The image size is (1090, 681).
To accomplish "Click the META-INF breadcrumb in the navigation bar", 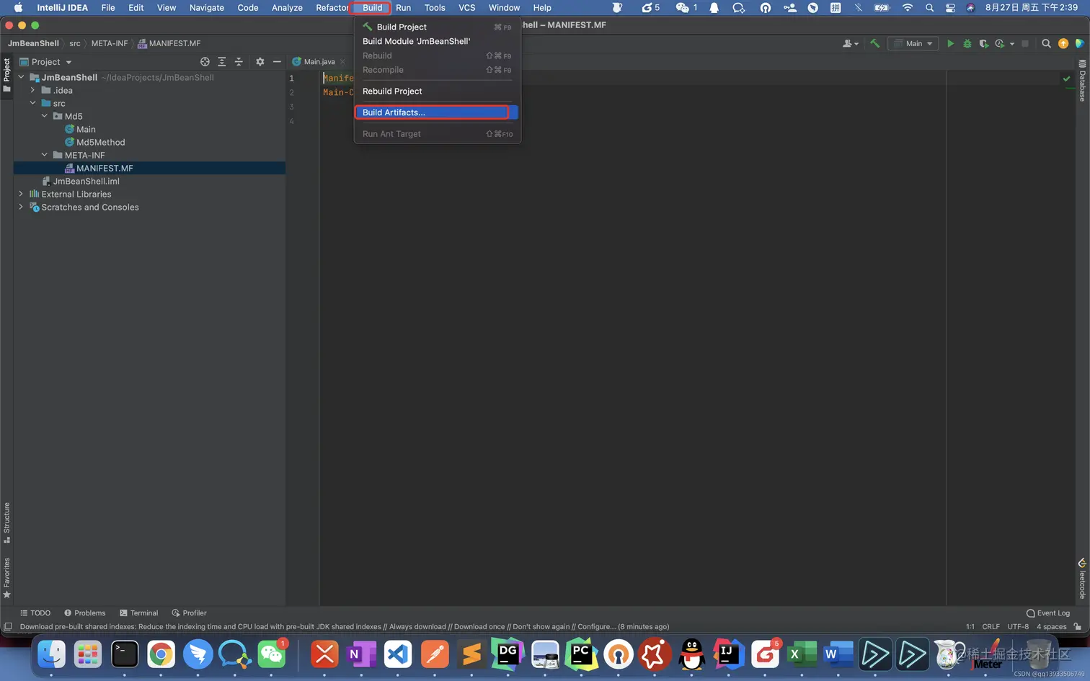I will point(109,43).
